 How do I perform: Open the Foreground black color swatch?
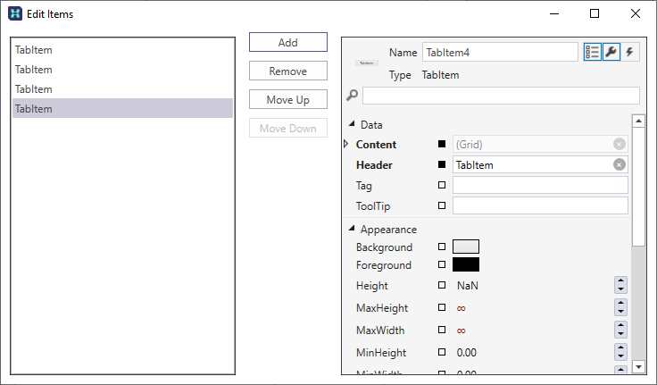[466, 264]
